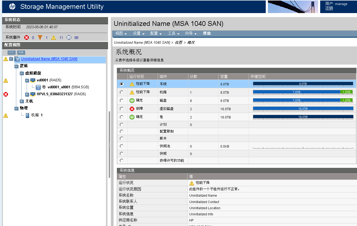Expand all tree nodes with the ++ button
357x226 pixels.
(x=21, y=53)
